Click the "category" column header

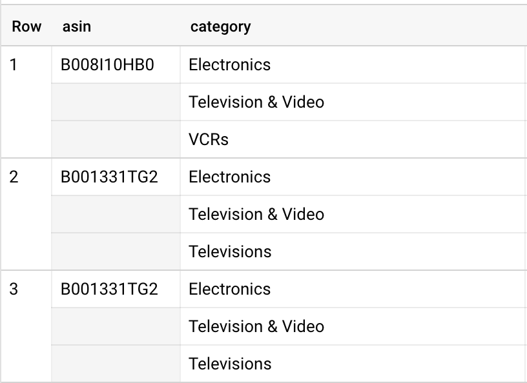[220, 26]
